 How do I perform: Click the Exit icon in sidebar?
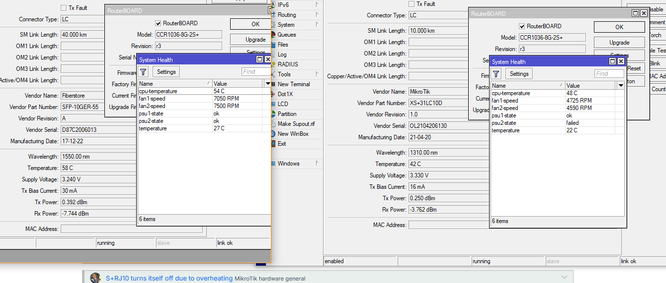(274, 144)
